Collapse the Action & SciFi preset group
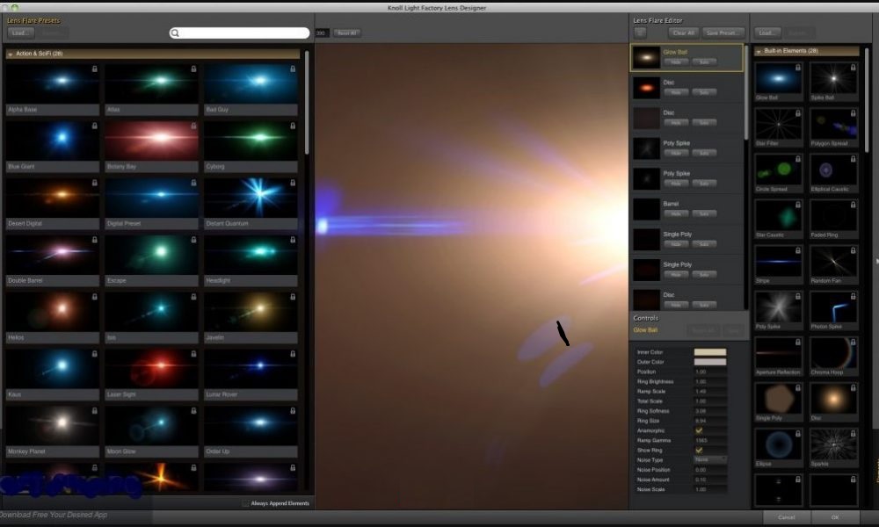879x527 pixels. coord(10,54)
